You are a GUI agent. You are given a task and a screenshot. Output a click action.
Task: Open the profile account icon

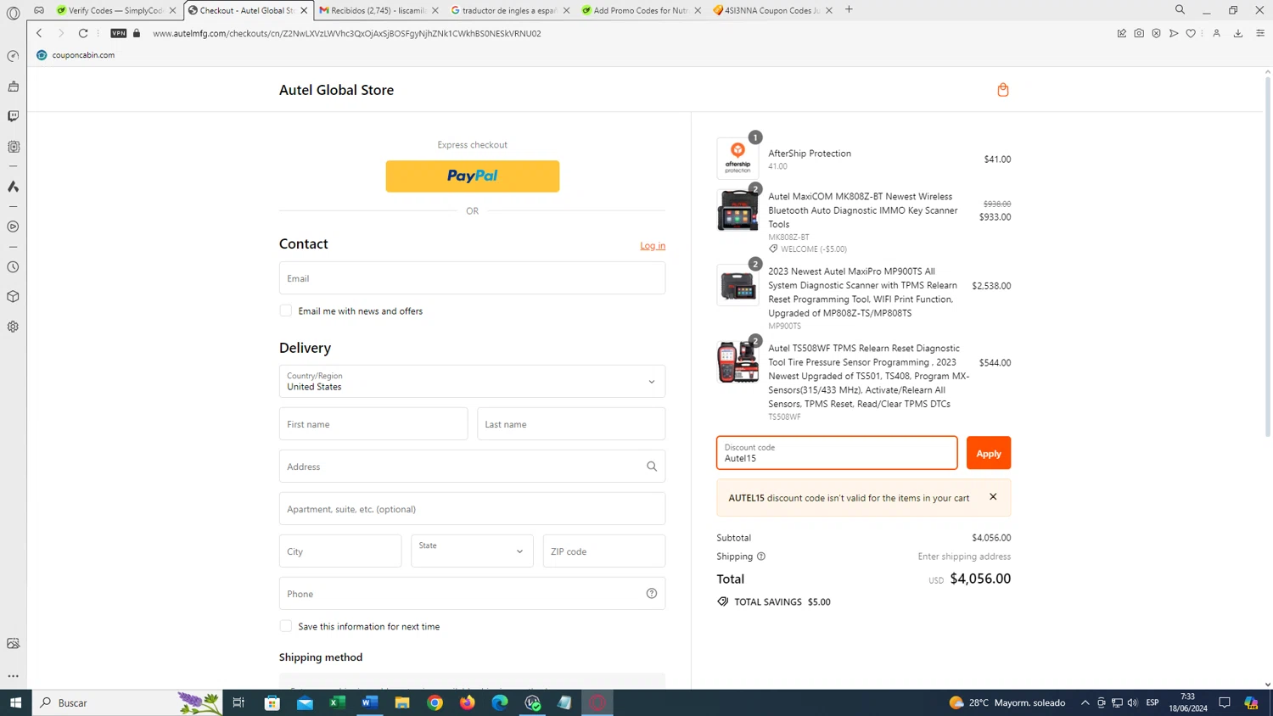pos(1216,33)
